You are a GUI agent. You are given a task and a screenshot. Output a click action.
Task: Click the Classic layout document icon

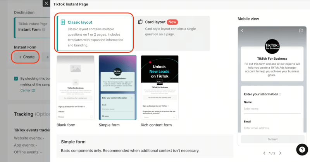[x=63, y=22]
